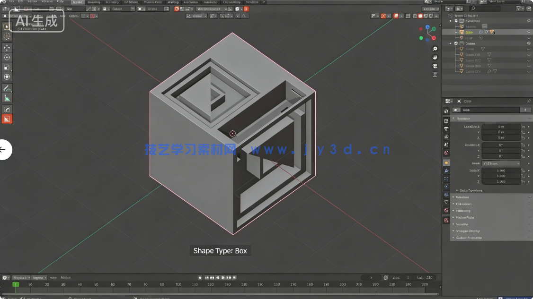
Task: Click the Scale X value slider in Transform
Action: tap(501, 171)
